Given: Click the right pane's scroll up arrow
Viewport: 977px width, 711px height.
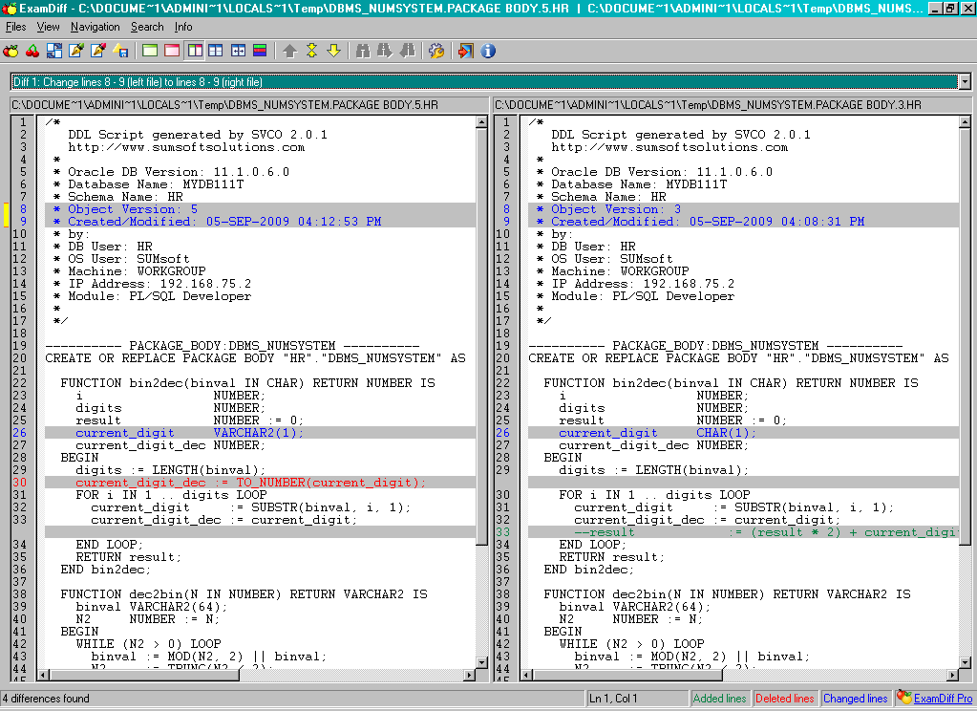Looking at the screenshot, I should click(x=965, y=122).
